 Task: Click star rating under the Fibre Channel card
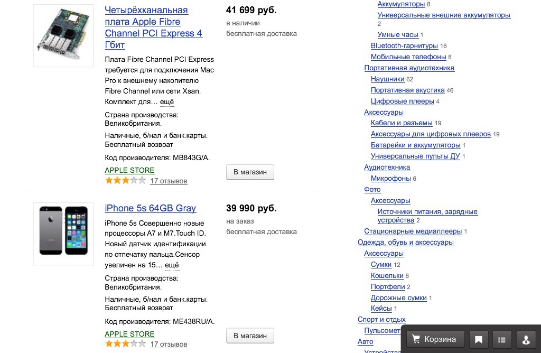125,181
